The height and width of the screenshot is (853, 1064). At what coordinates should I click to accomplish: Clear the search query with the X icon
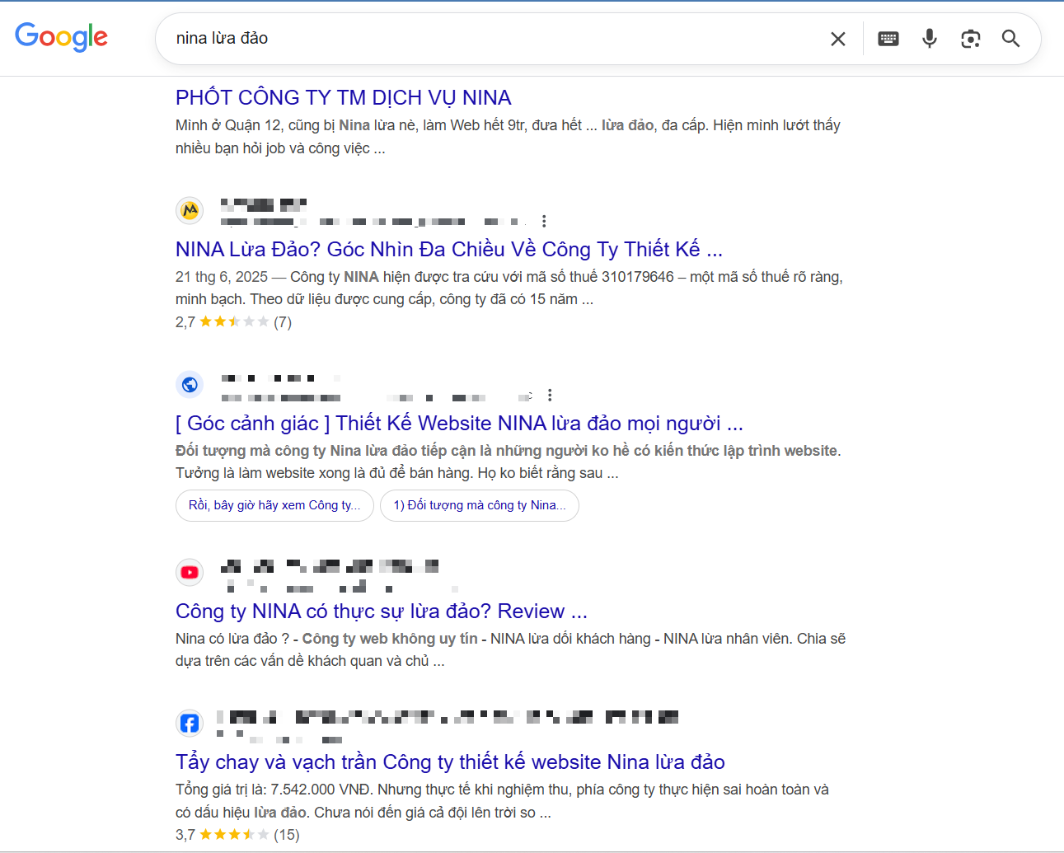[x=837, y=38]
